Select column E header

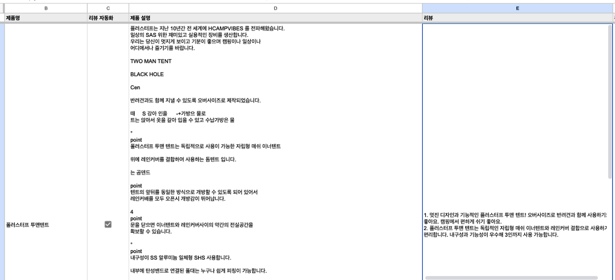[517, 8]
